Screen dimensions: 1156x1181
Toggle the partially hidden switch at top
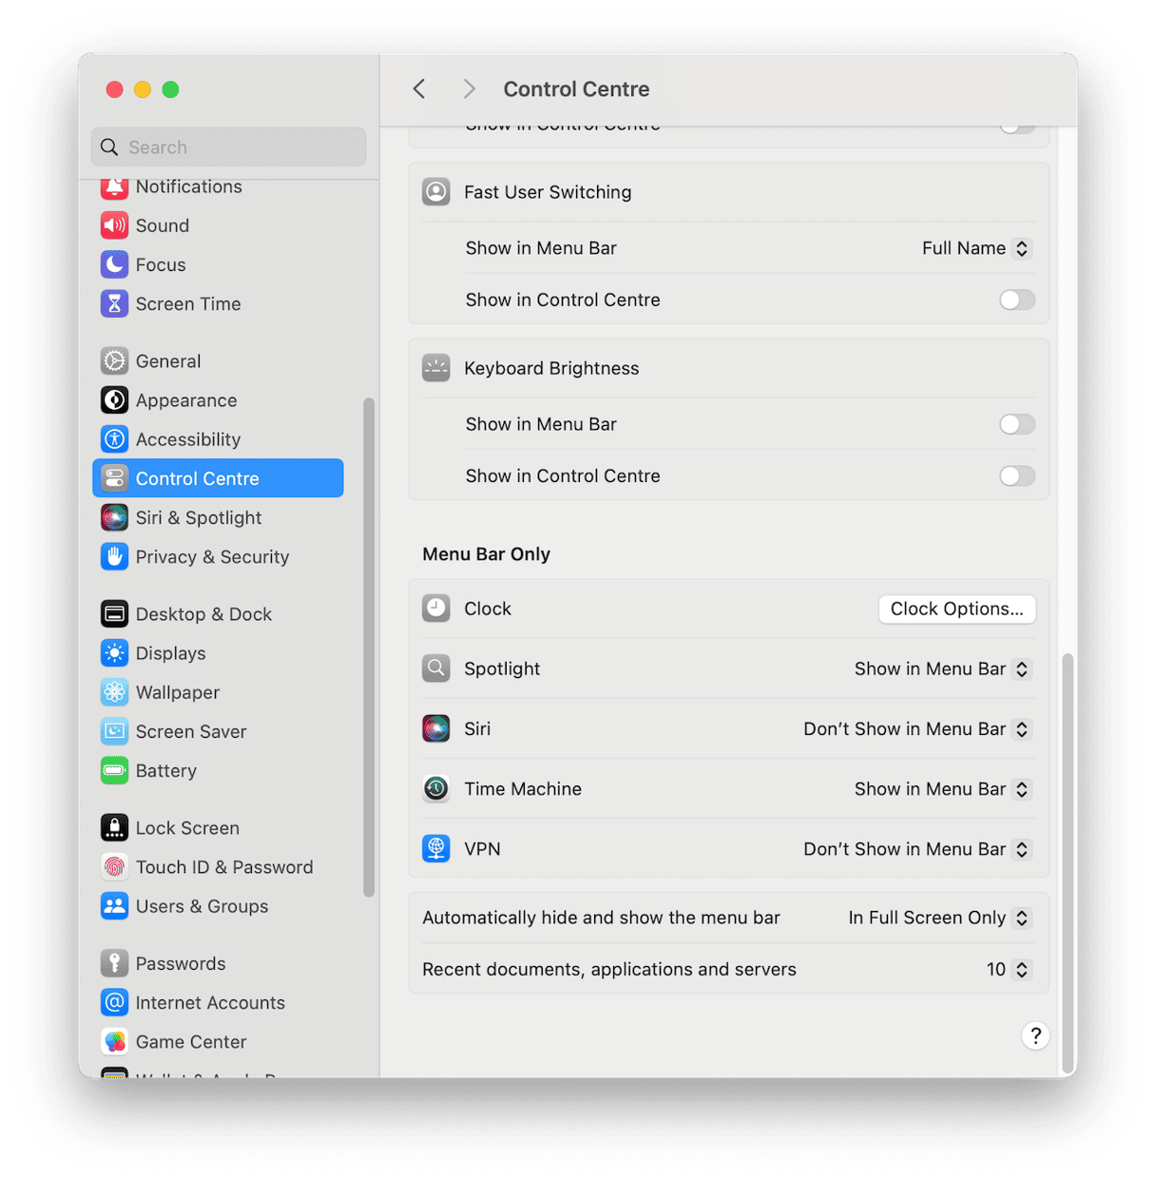1017,128
